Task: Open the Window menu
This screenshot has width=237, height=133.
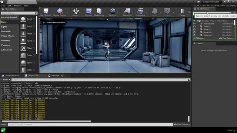Action: click(x=17, y=6)
